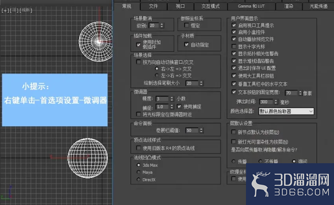
Task: Select the 传播 radio button
Action: (234, 161)
